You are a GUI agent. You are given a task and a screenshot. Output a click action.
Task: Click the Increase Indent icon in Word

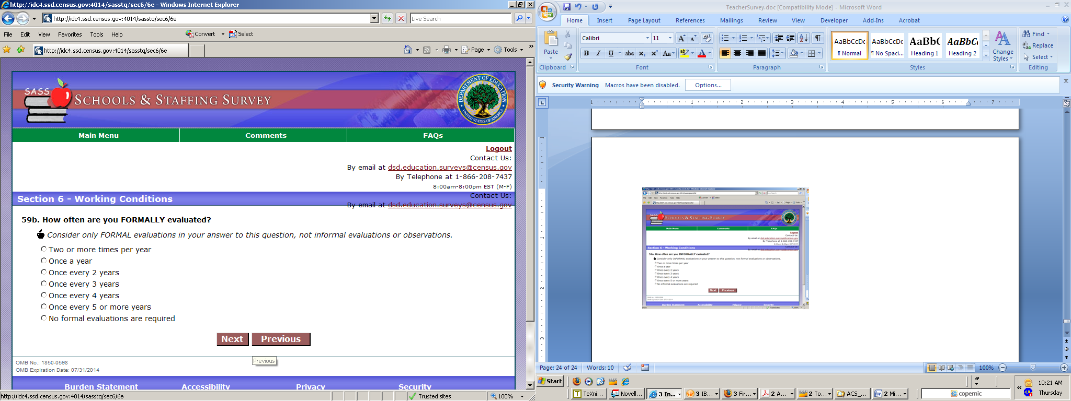(x=791, y=38)
